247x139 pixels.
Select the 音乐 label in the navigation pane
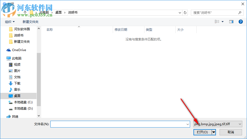tap(17, 89)
